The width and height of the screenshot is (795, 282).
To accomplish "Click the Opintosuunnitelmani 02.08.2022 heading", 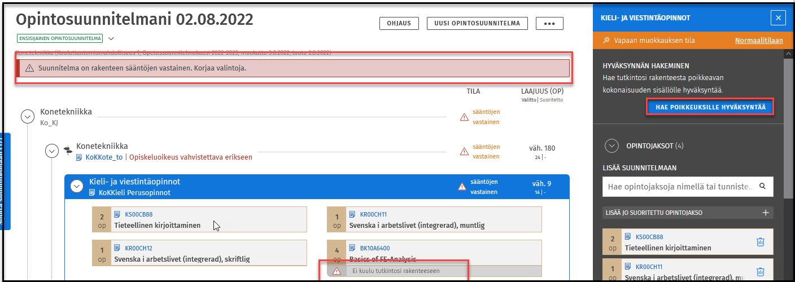I will click(x=134, y=19).
